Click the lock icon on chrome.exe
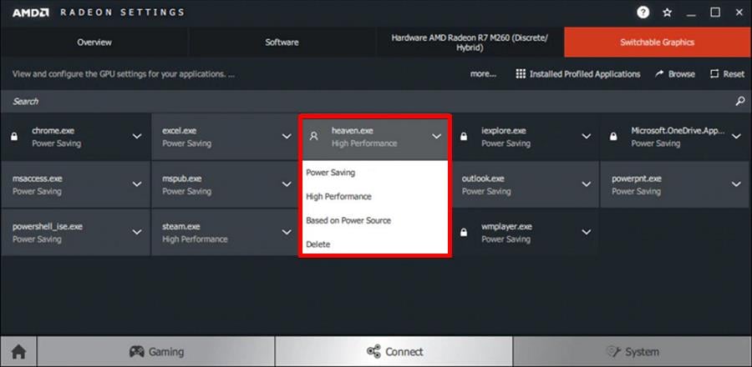 click(13, 137)
